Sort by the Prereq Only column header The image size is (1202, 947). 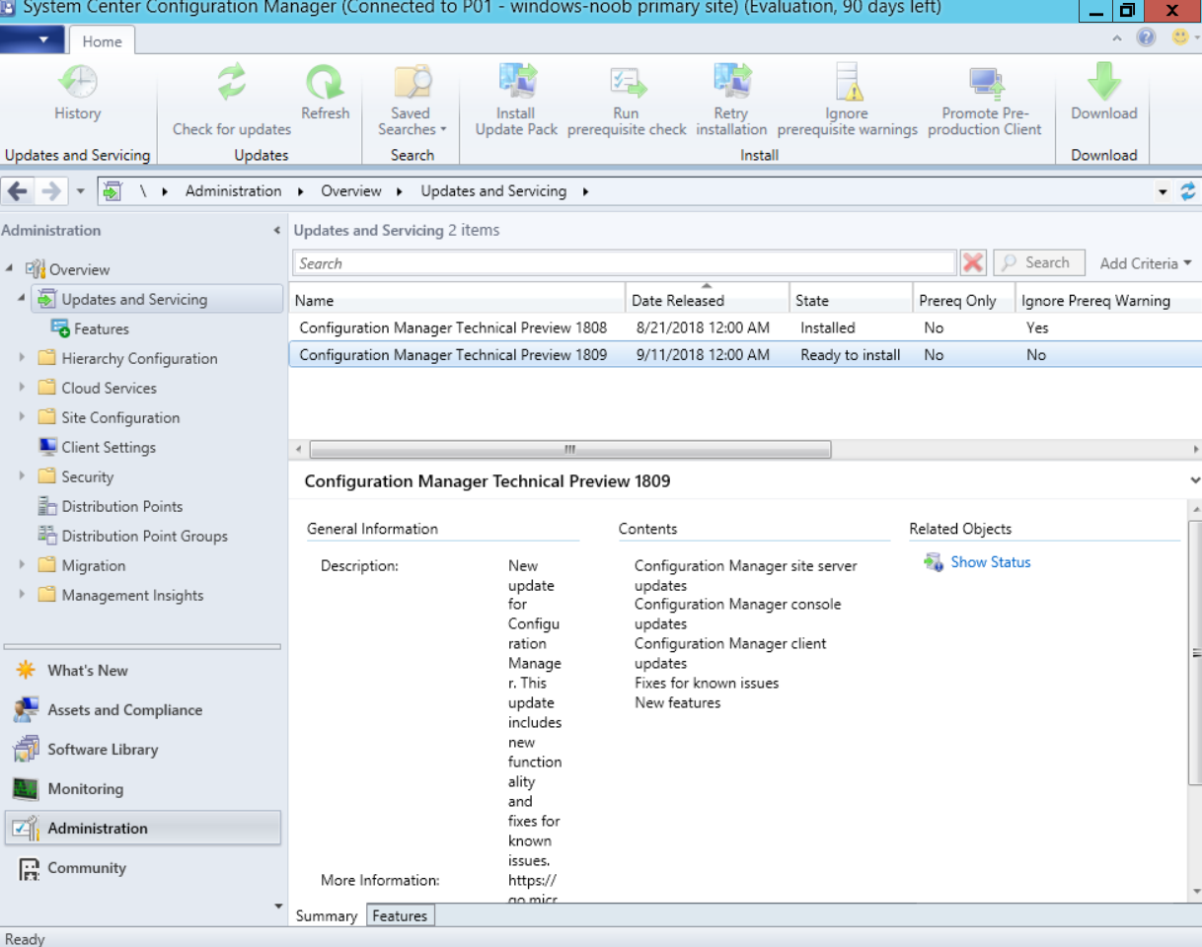(963, 300)
